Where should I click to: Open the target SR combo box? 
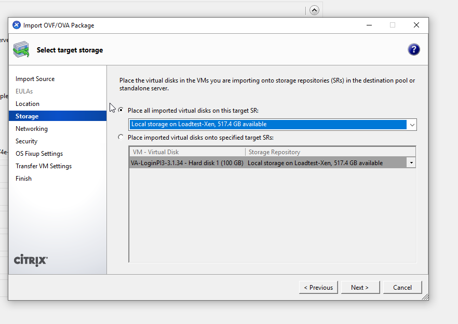pyautogui.click(x=273, y=125)
